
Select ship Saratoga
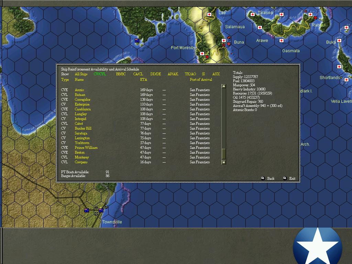[x=81, y=133]
